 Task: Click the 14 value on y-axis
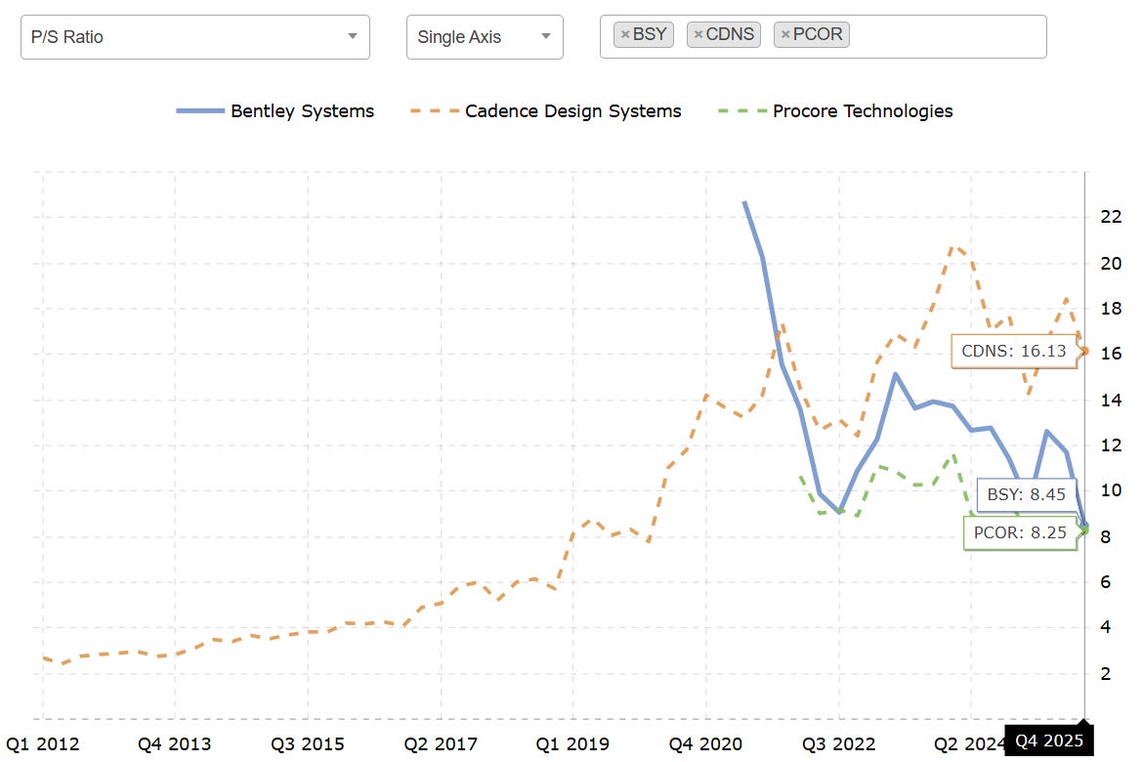click(x=1111, y=400)
